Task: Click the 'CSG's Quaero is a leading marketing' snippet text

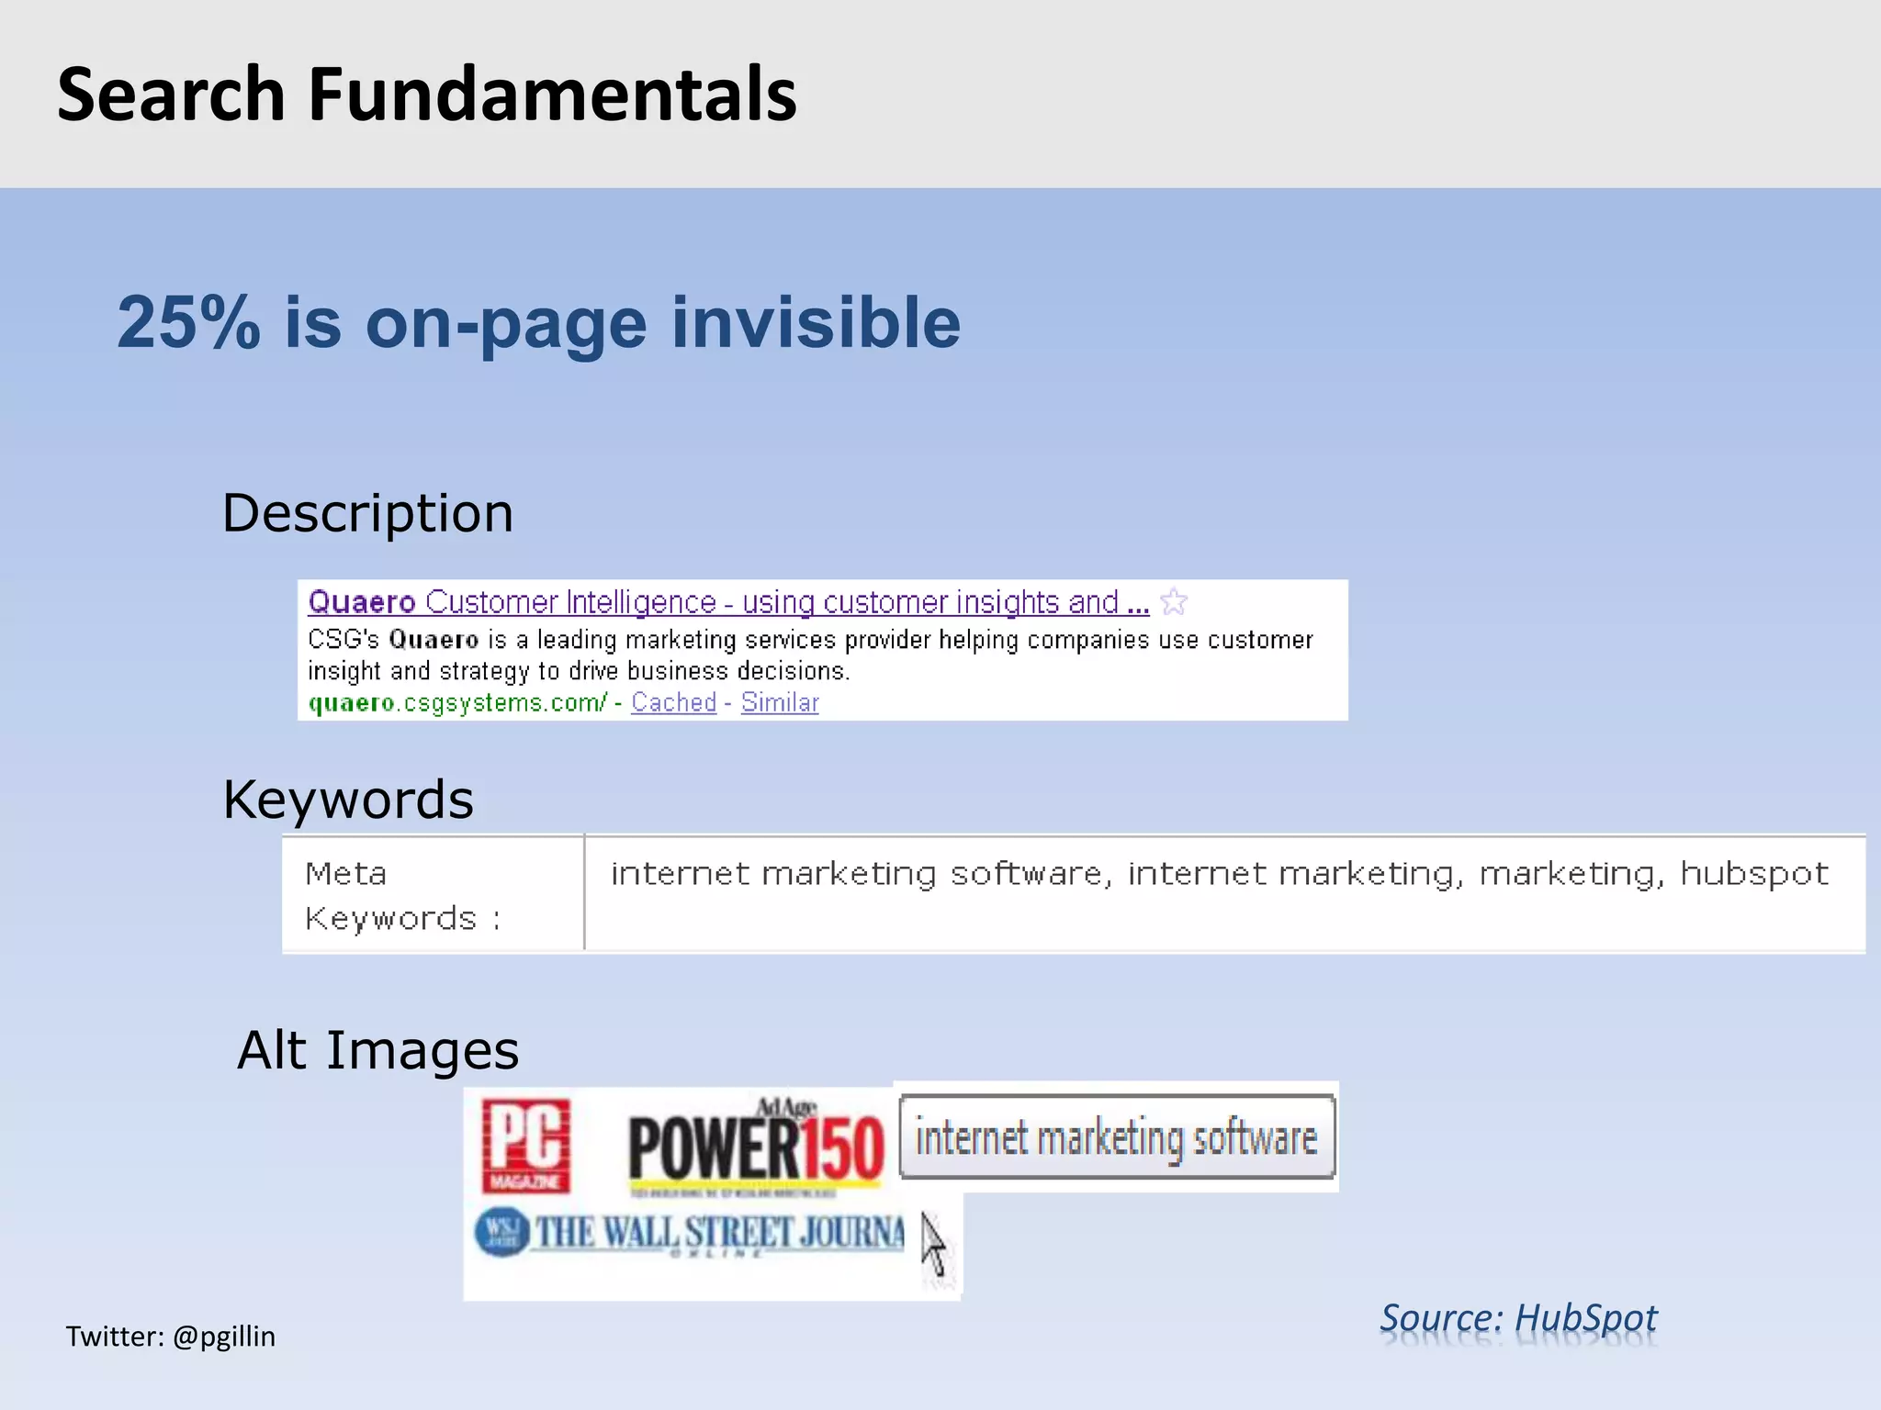Action: tap(810, 655)
